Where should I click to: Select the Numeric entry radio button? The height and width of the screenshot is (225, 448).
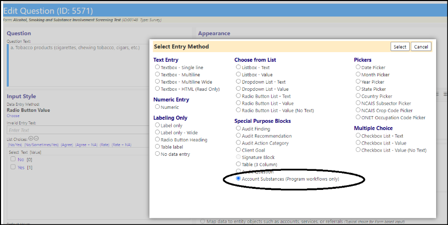(x=157, y=107)
